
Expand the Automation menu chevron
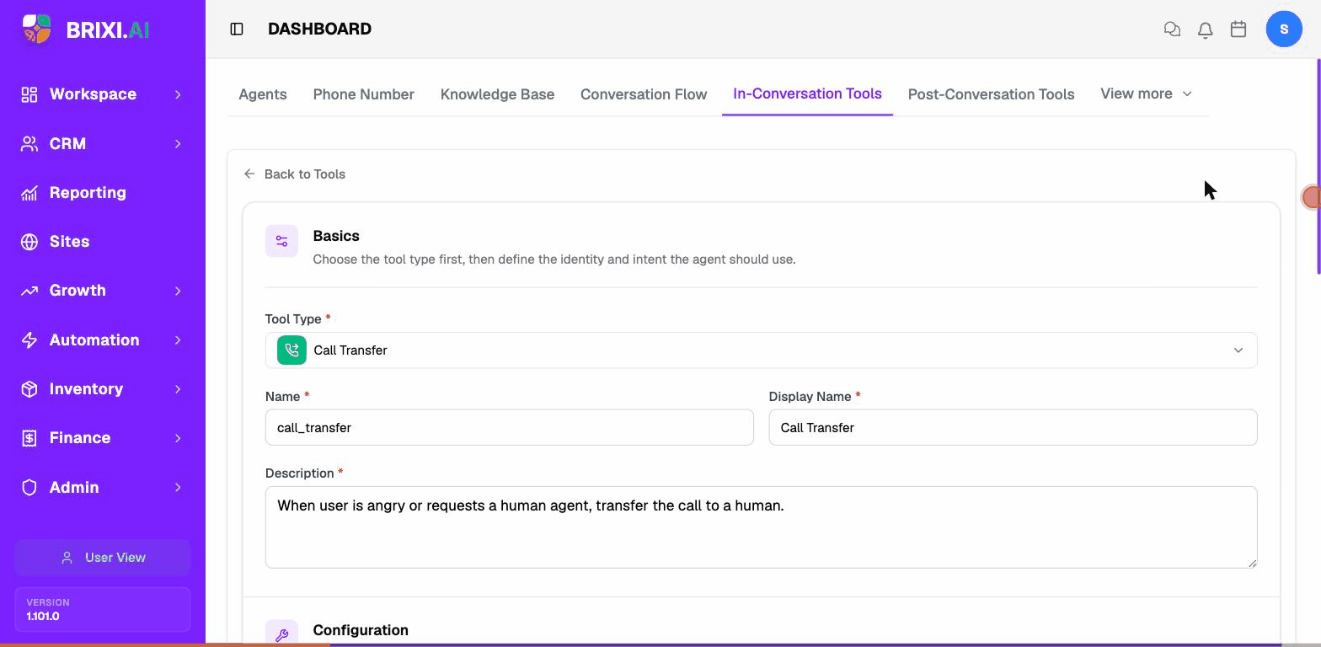[178, 340]
